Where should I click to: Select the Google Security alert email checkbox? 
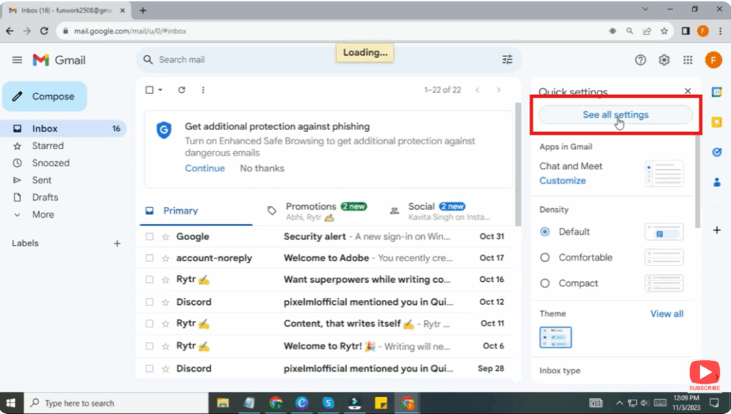(149, 237)
